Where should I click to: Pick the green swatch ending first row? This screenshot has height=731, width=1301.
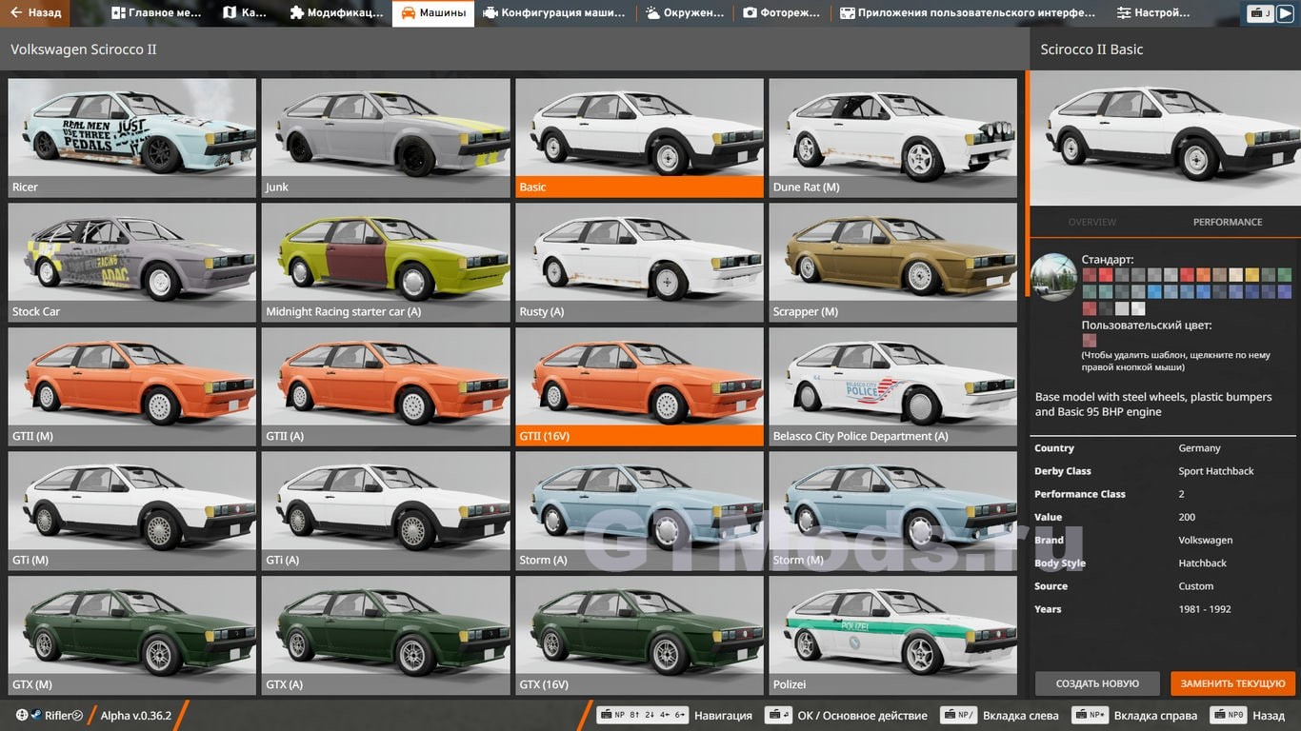point(1285,275)
